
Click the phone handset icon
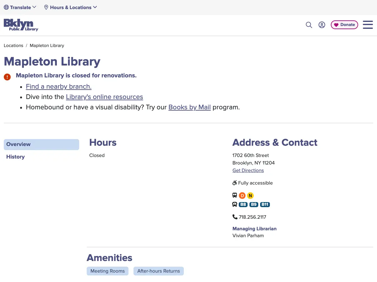[x=235, y=217]
